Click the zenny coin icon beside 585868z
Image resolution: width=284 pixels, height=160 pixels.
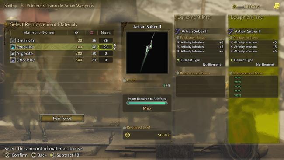tap(235, 7)
